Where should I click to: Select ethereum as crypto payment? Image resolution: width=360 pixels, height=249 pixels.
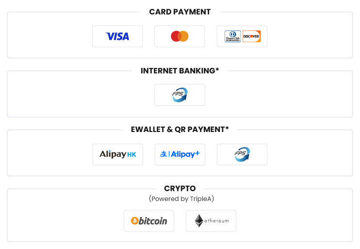tap(211, 221)
